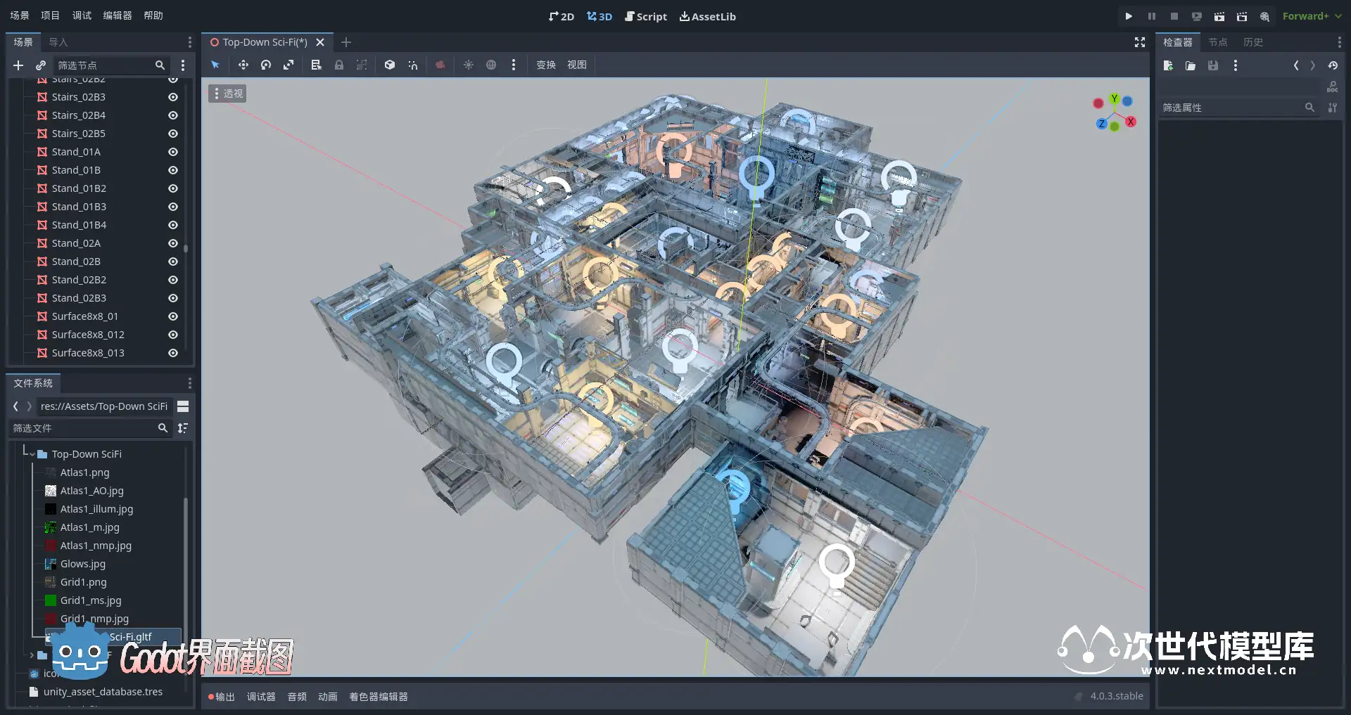Open the 调试 menu in menu bar
The height and width of the screenshot is (715, 1351).
click(82, 15)
